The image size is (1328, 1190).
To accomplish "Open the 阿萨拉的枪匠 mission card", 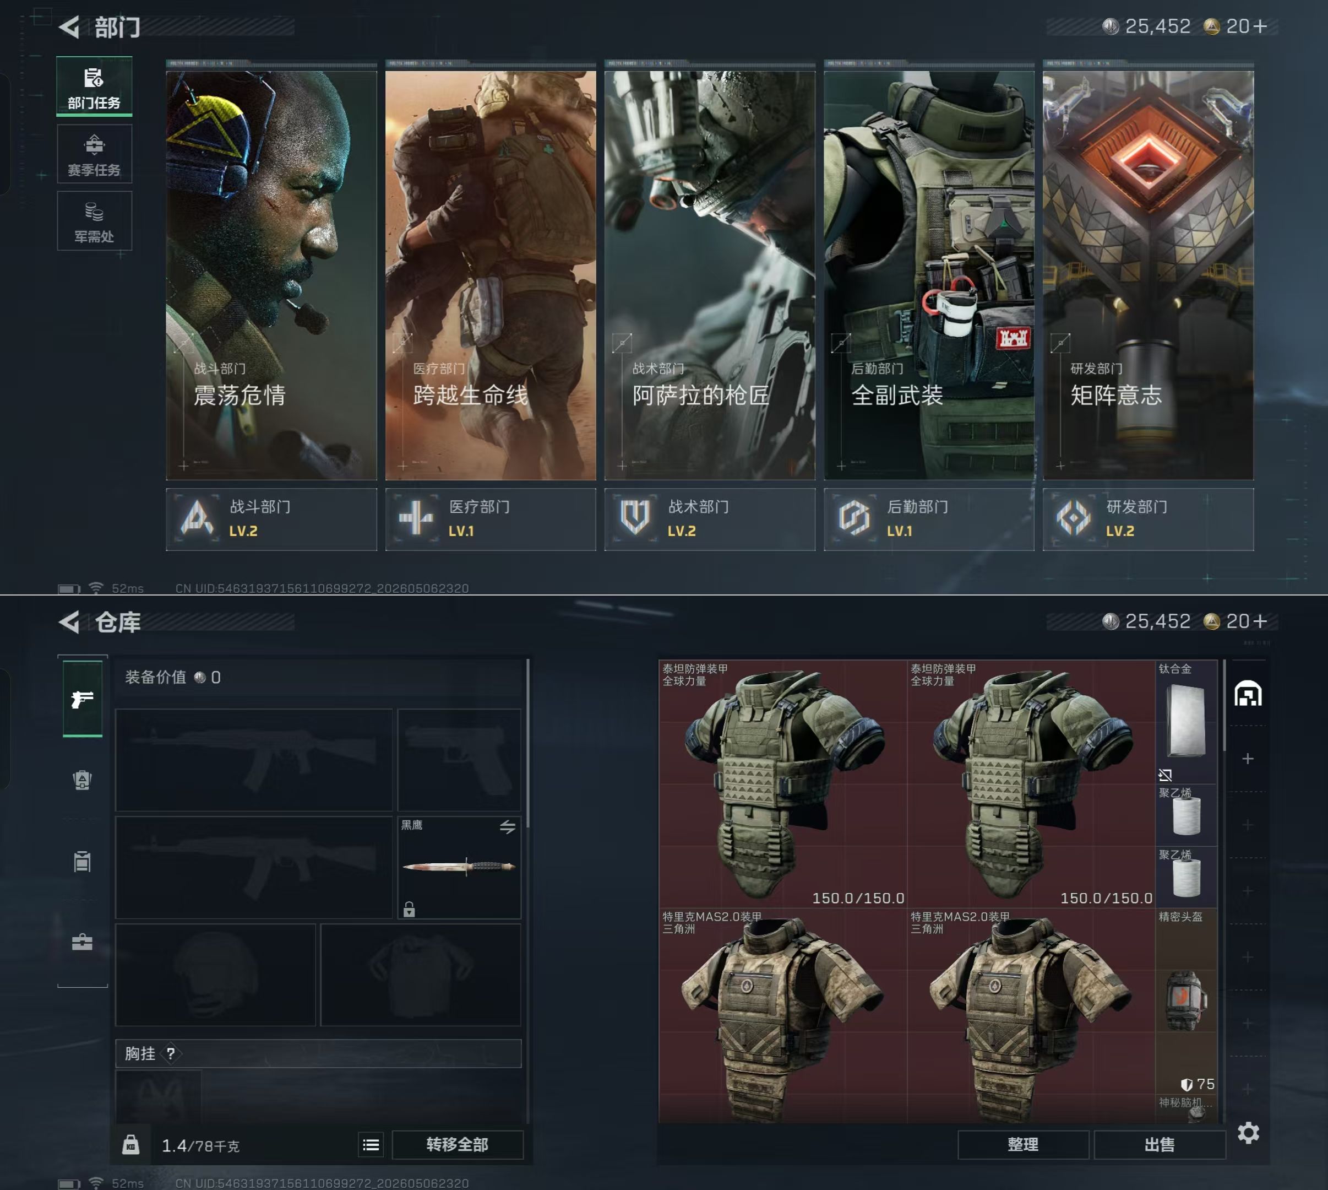I will pyautogui.click(x=710, y=274).
